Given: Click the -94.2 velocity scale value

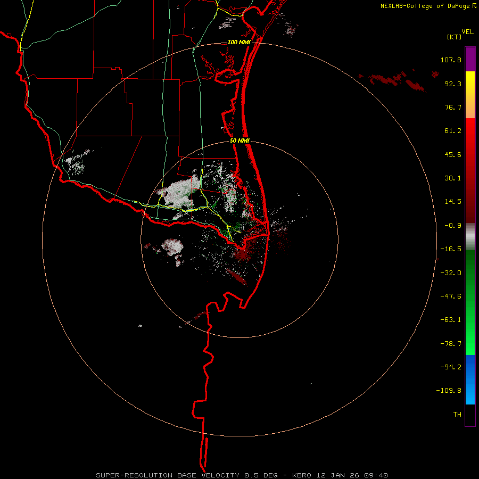Looking at the screenshot, I should (x=451, y=367).
